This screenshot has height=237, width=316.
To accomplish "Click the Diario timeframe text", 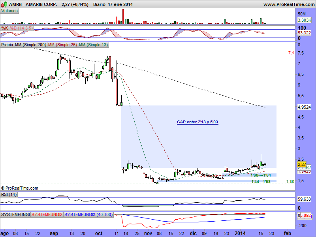I will pos(100,4).
